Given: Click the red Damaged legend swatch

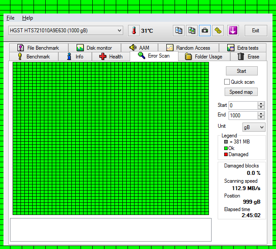Looking at the screenshot, I should [226, 154].
